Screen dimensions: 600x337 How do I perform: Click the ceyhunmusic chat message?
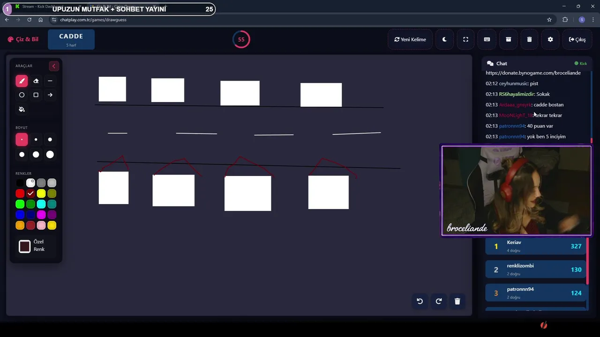[512, 83]
